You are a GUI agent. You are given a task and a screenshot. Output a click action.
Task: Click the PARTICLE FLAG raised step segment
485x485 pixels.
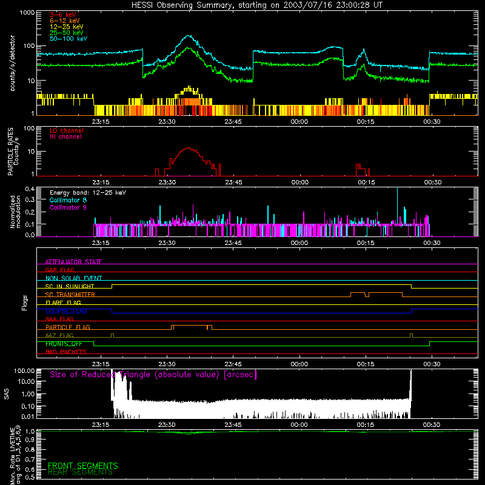point(192,326)
